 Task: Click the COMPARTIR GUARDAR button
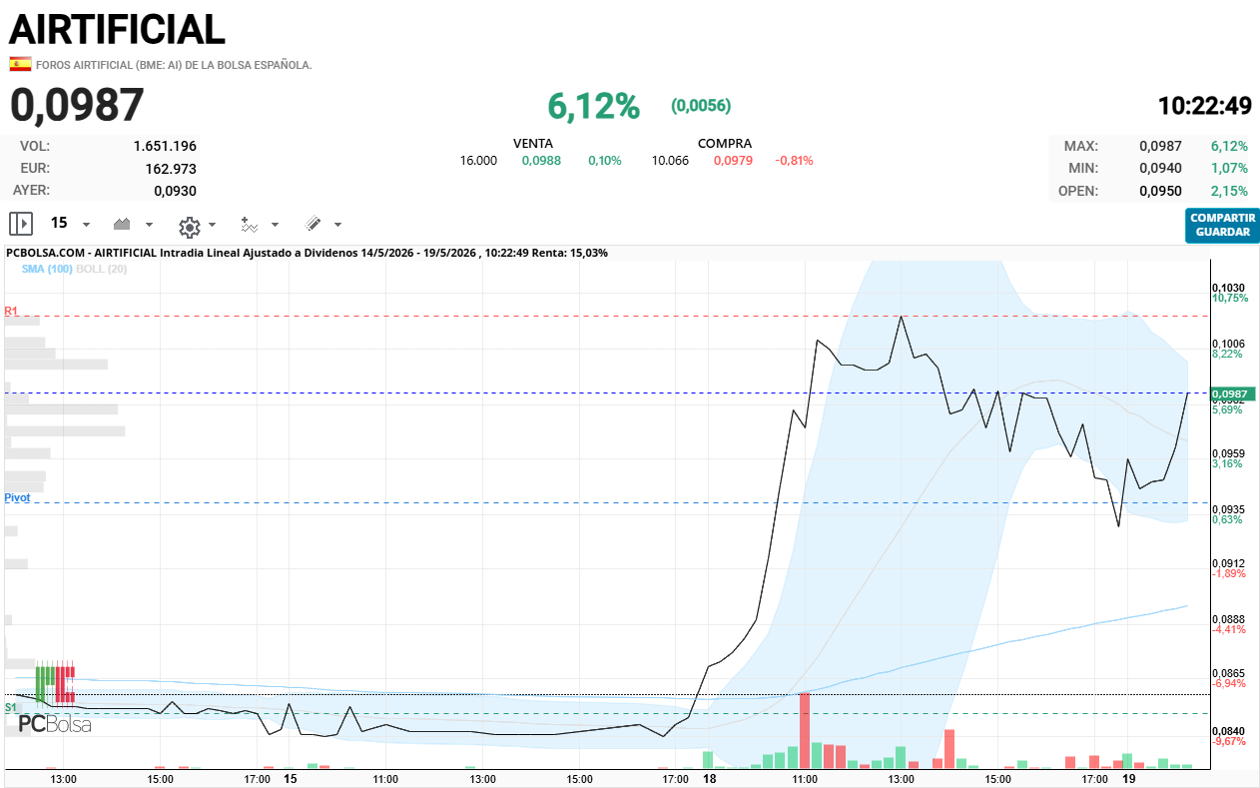click(x=1223, y=225)
